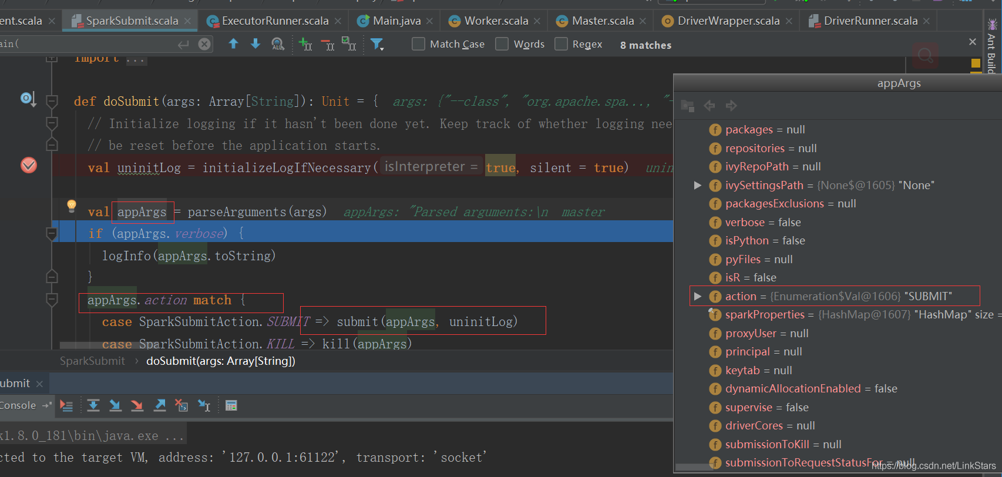Toggle breakpoint on uninitLog line
This screenshot has width=1002, height=477.
coord(29,166)
